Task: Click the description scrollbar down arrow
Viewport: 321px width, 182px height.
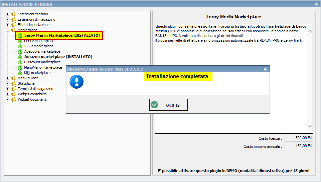Action: click(x=310, y=126)
